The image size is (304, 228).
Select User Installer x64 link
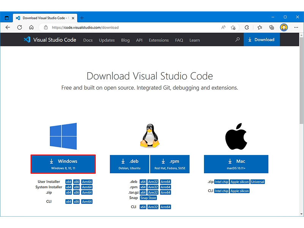tap(68, 182)
